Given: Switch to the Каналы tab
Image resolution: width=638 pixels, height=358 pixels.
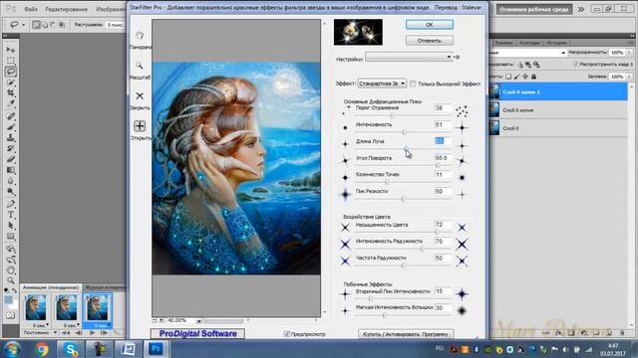Looking at the screenshot, I should coord(504,43).
